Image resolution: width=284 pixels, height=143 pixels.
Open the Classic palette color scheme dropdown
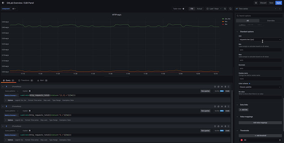pos(260,87)
